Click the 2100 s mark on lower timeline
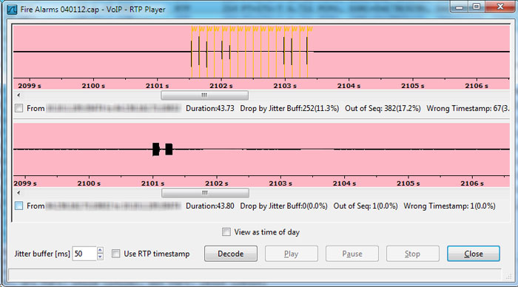518x287 pixels. coord(89,183)
